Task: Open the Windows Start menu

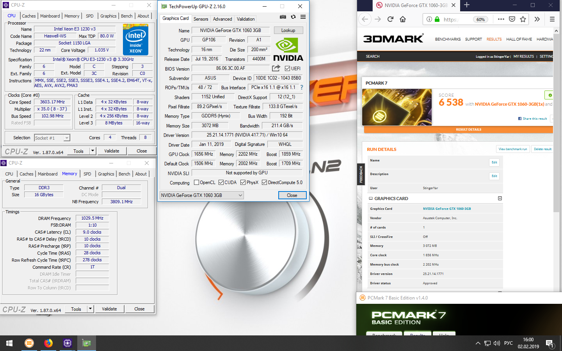Action: 9,343
